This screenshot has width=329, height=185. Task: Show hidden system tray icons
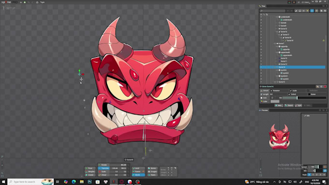click(274, 182)
